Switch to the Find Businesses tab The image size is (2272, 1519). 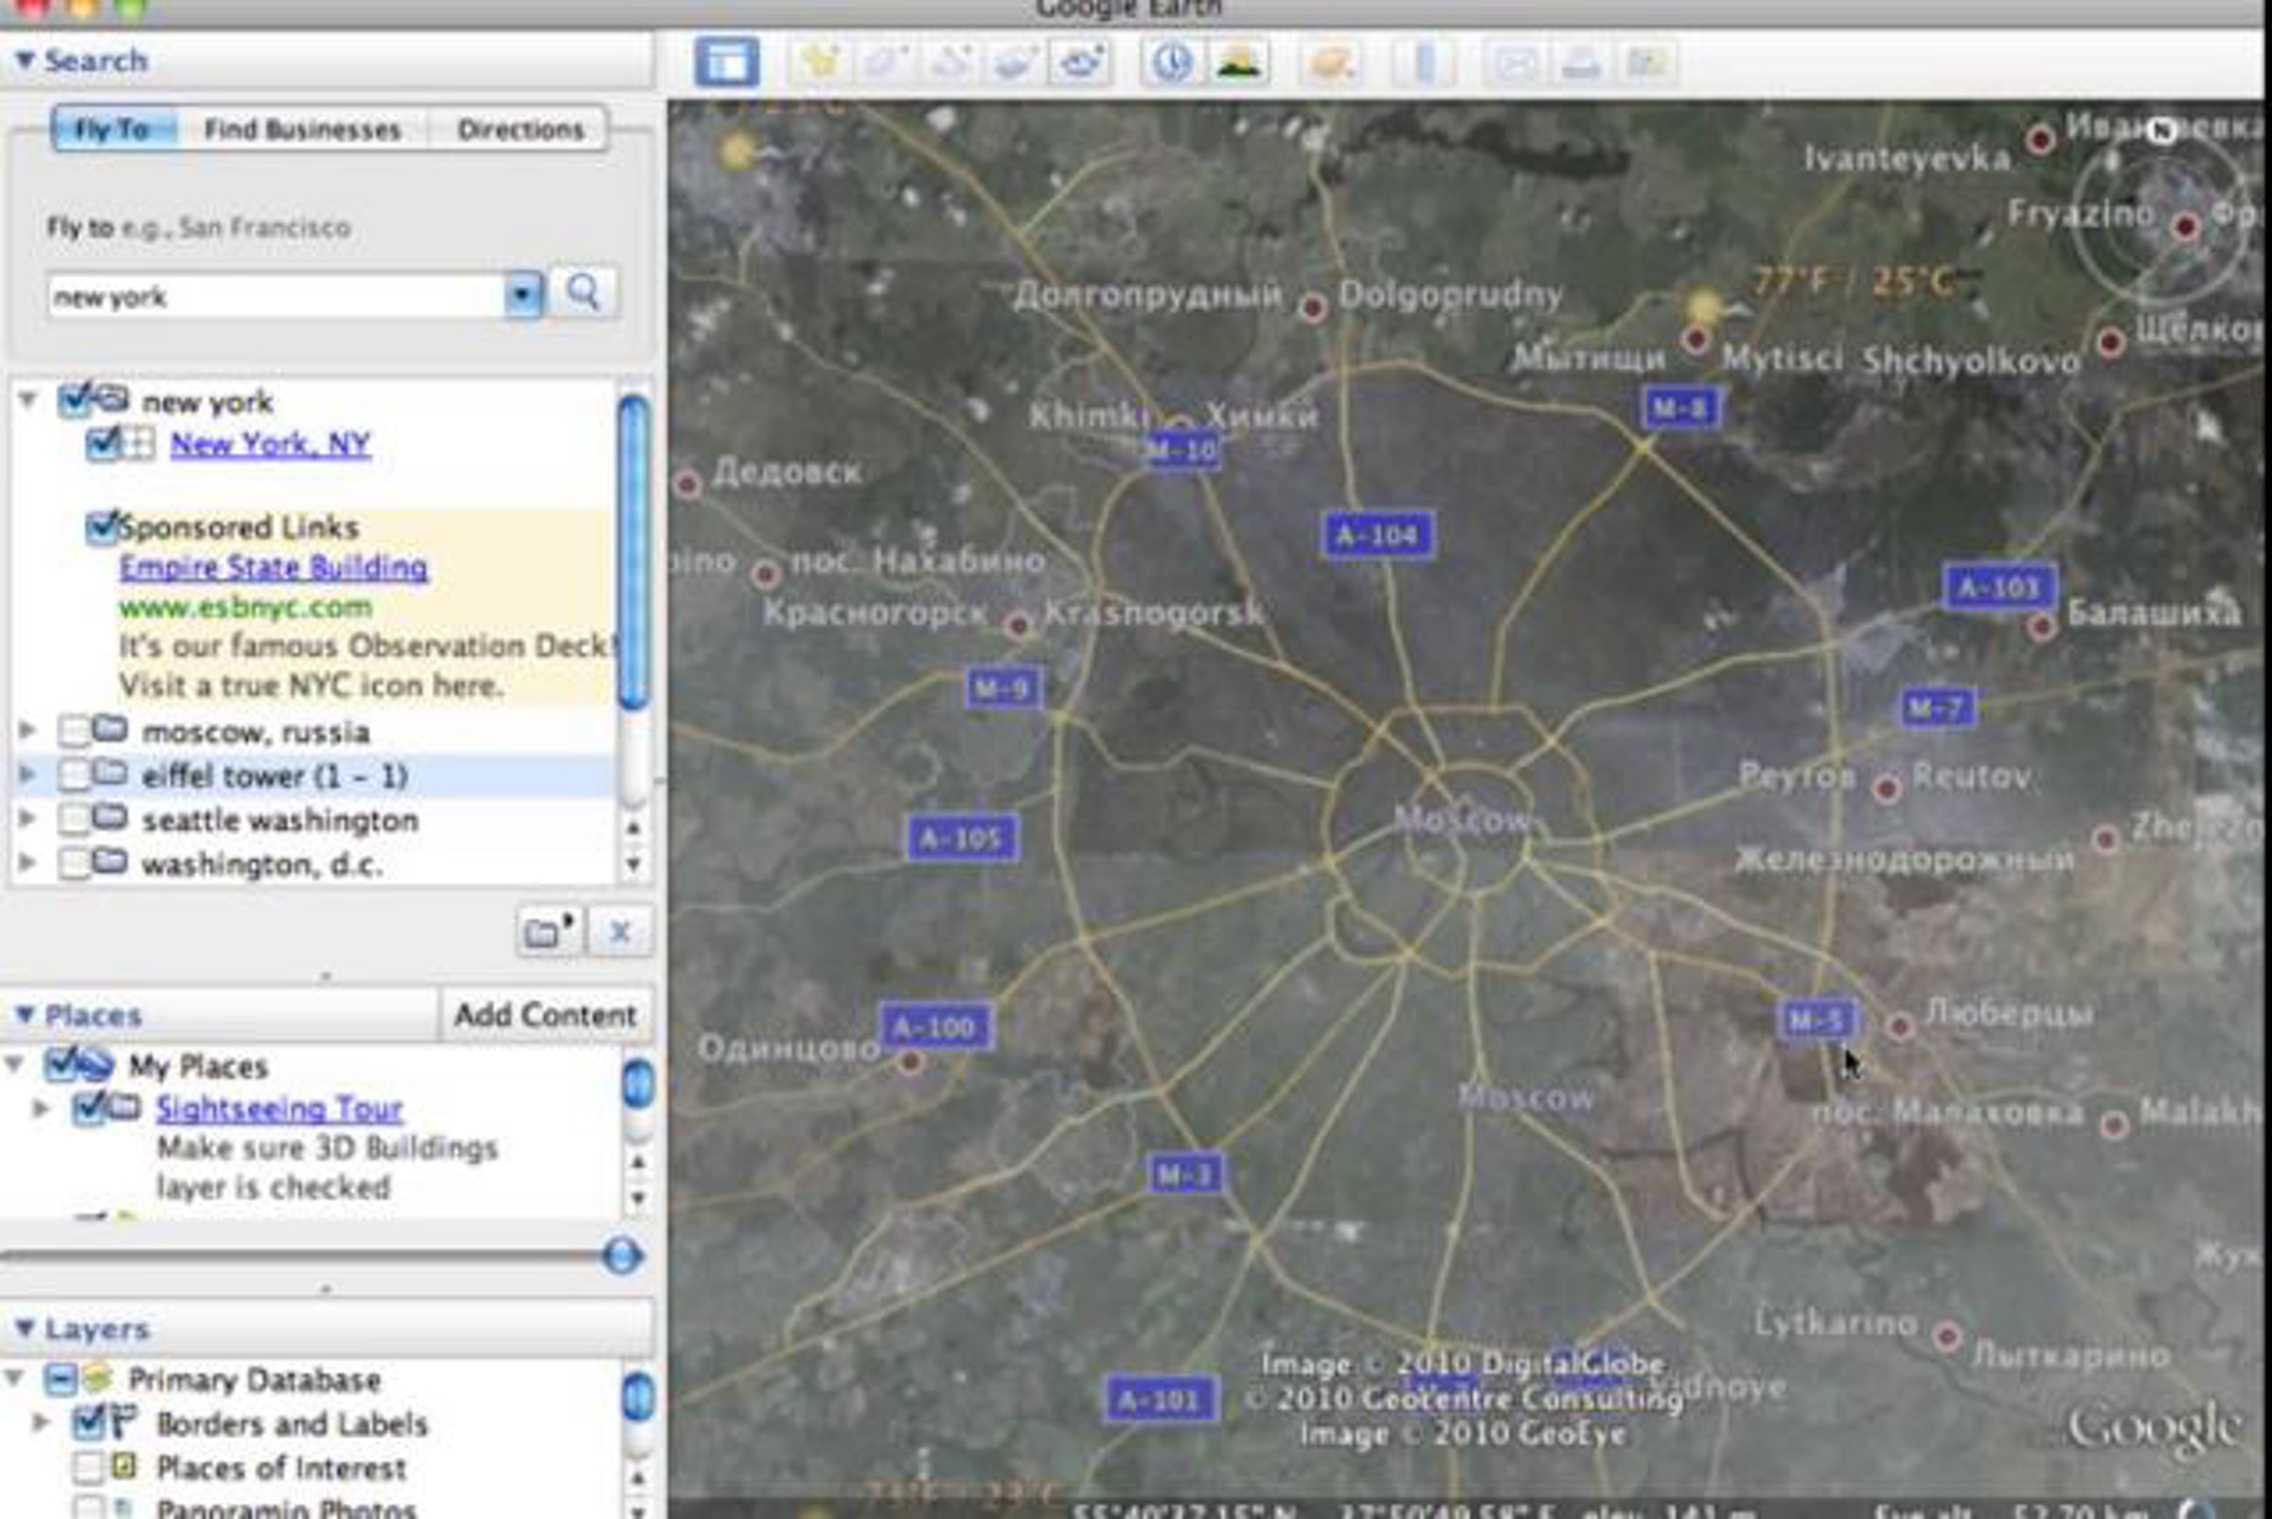(302, 130)
